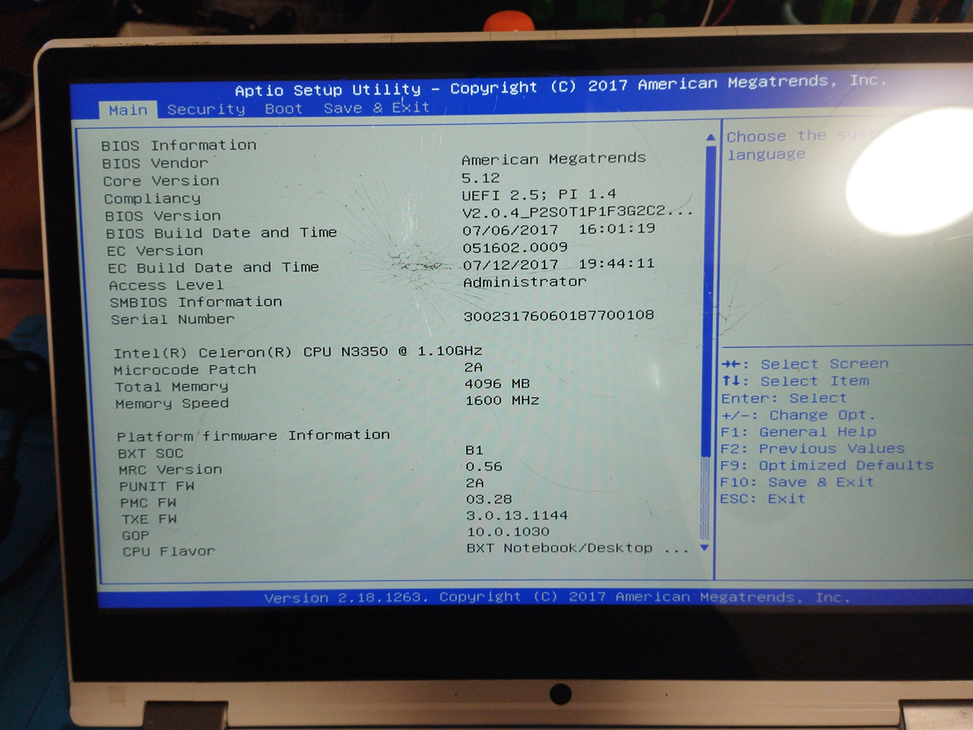Click the blue vertical scrollbar thumb

pos(709,302)
